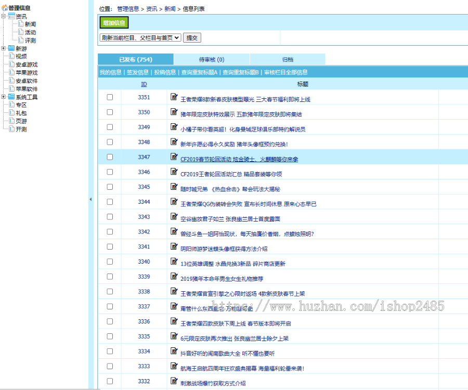Click the edit icon beside article 3350

point(174,112)
